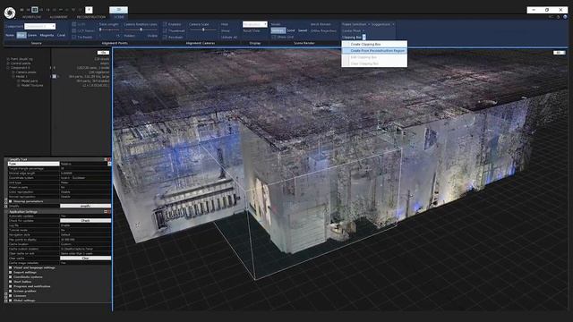Click the Clear button for Clear cache
Screen dimensions: 573x322
pyautogui.click(x=85, y=258)
